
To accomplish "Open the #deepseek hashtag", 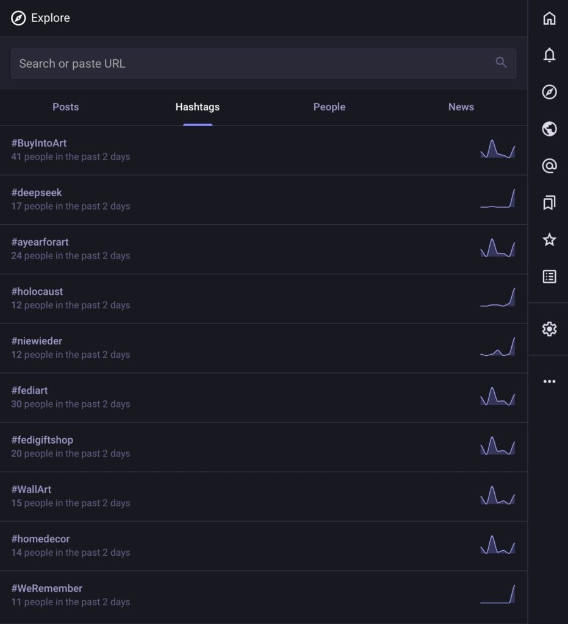I will click(37, 193).
